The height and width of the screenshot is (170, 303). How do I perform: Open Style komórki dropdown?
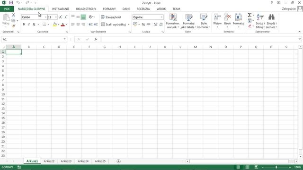pyautogui.click(x=204, y=21)
